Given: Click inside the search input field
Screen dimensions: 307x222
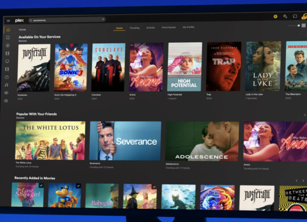Looking at the screenshot, I should 67,20.
